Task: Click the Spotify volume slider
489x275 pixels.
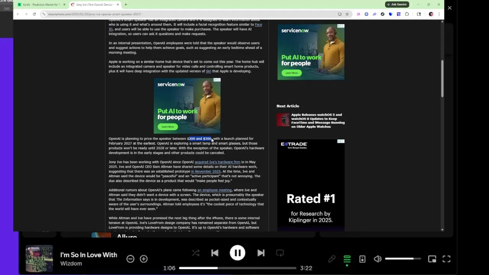Action: [x=403, y=259]
